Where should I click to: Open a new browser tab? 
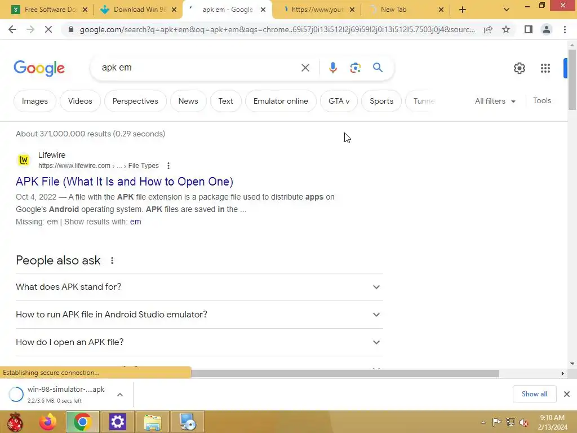coord(463,10)
